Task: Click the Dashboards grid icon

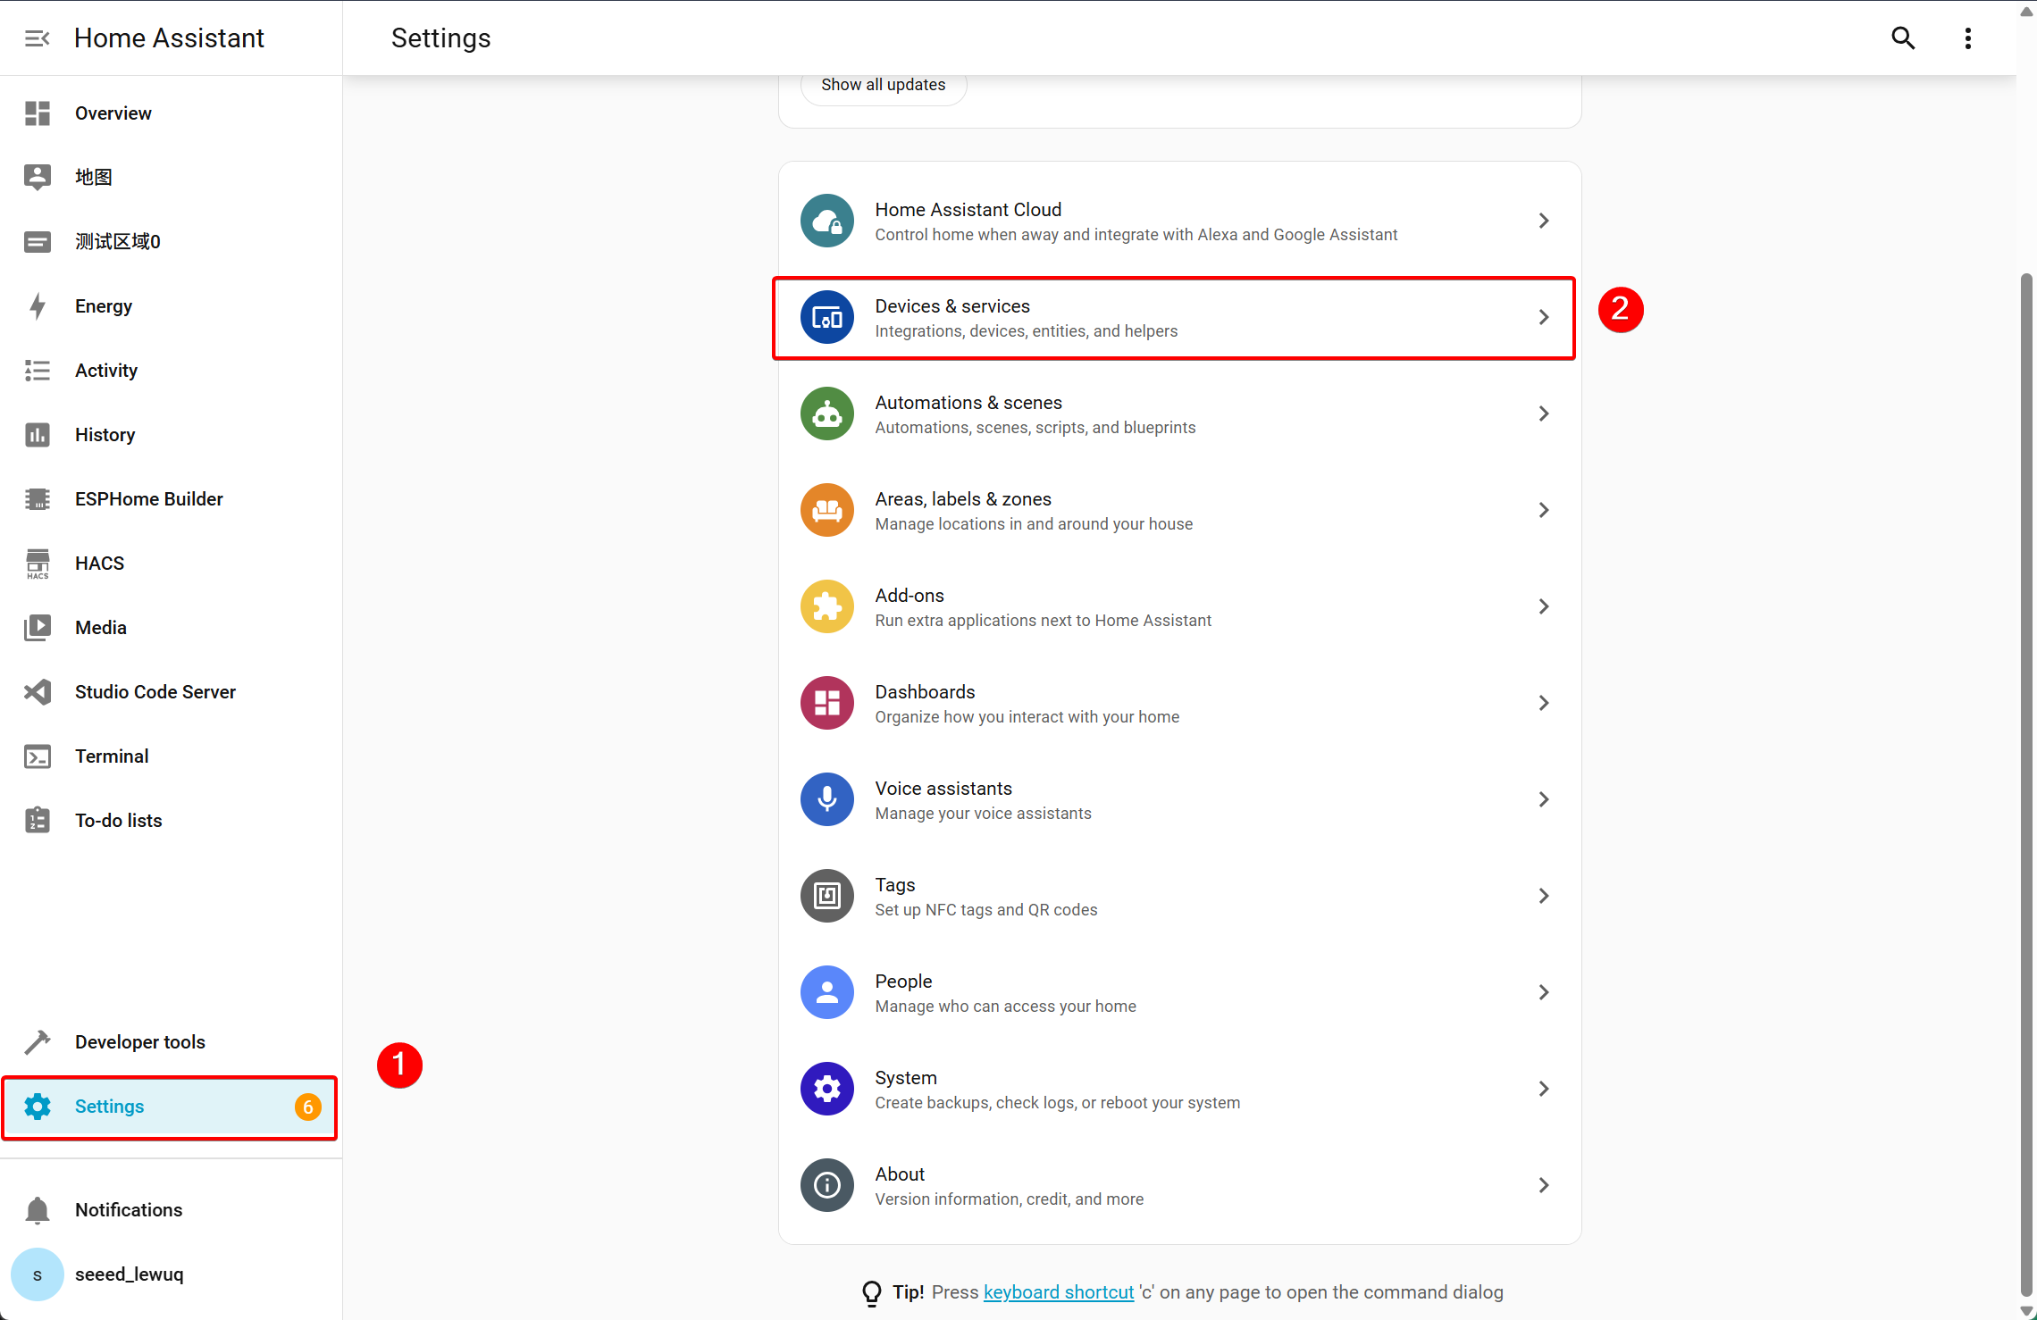Action: pos(826,703)
